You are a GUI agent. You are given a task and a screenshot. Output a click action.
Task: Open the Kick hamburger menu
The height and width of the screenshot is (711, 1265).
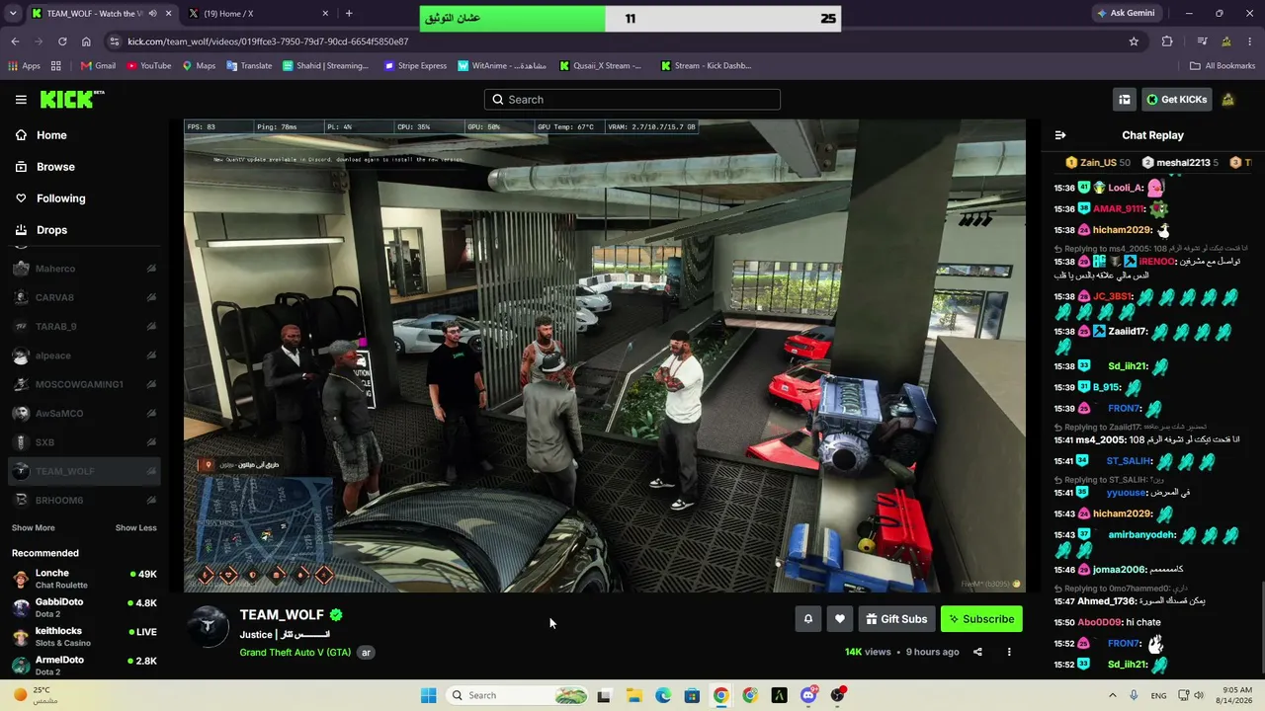point(21,100)
